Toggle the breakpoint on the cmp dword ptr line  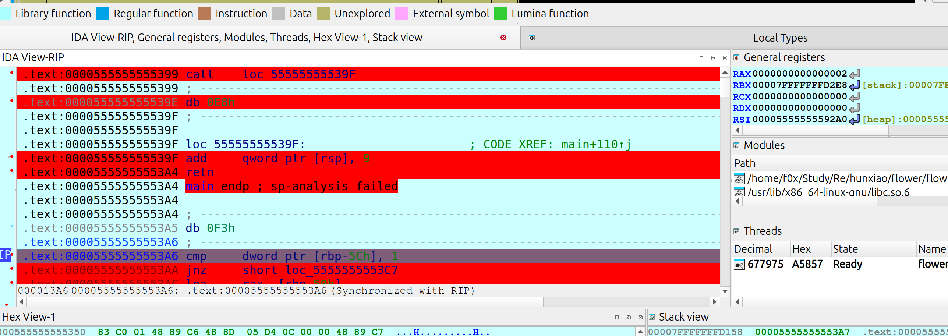pos(13,254)
